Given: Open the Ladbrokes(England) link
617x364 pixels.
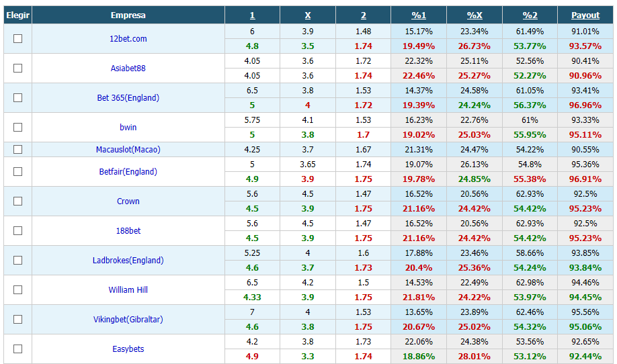Looking at the screenshot, I should coord(128,260).
